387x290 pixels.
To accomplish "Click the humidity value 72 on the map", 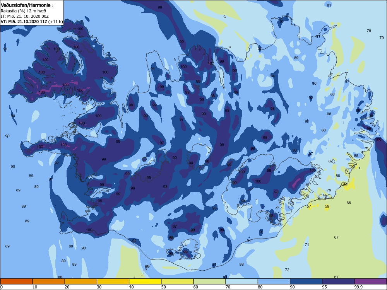I will click(287, 270).
